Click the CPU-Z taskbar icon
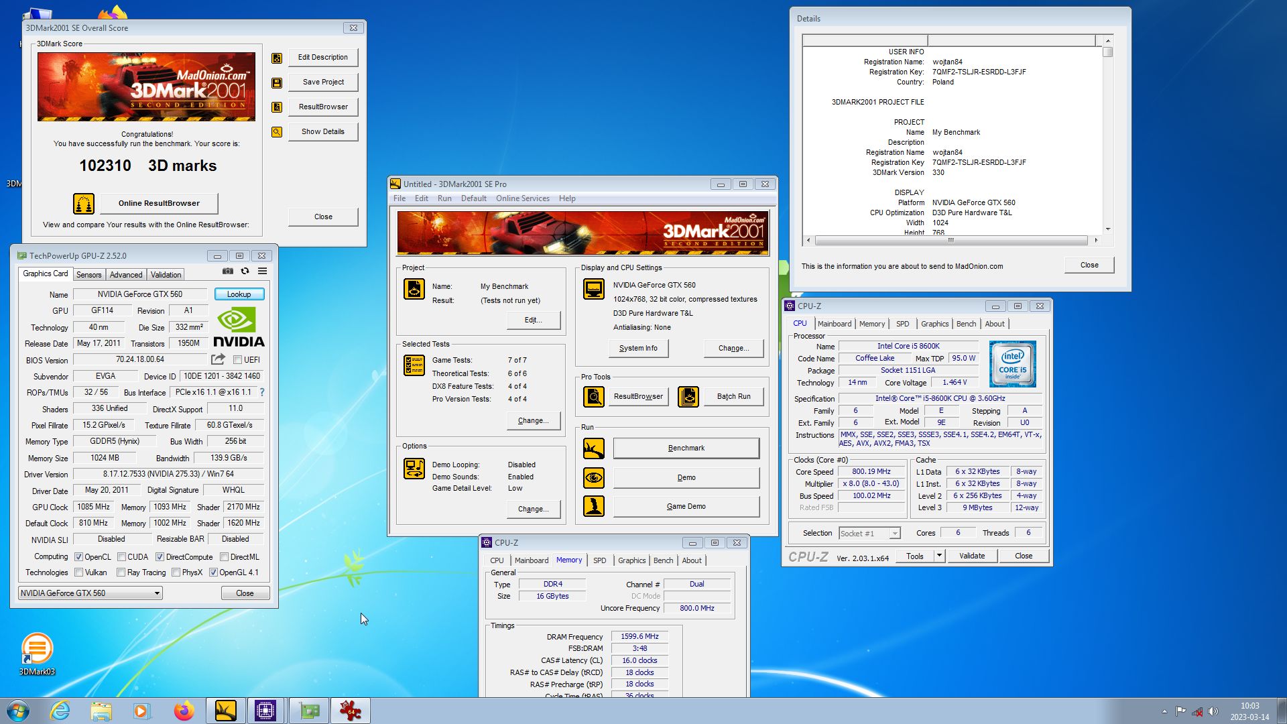The height and width of the screenshot is (724, 1287). point(265,711)
